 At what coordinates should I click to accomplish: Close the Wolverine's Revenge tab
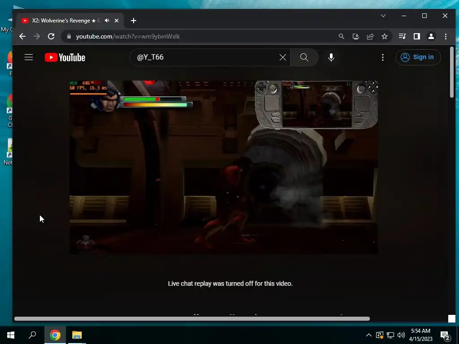pyautogui.click(x=117, y=21)
